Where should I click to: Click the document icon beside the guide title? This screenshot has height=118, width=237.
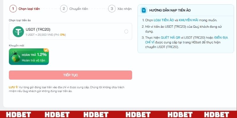144,10
